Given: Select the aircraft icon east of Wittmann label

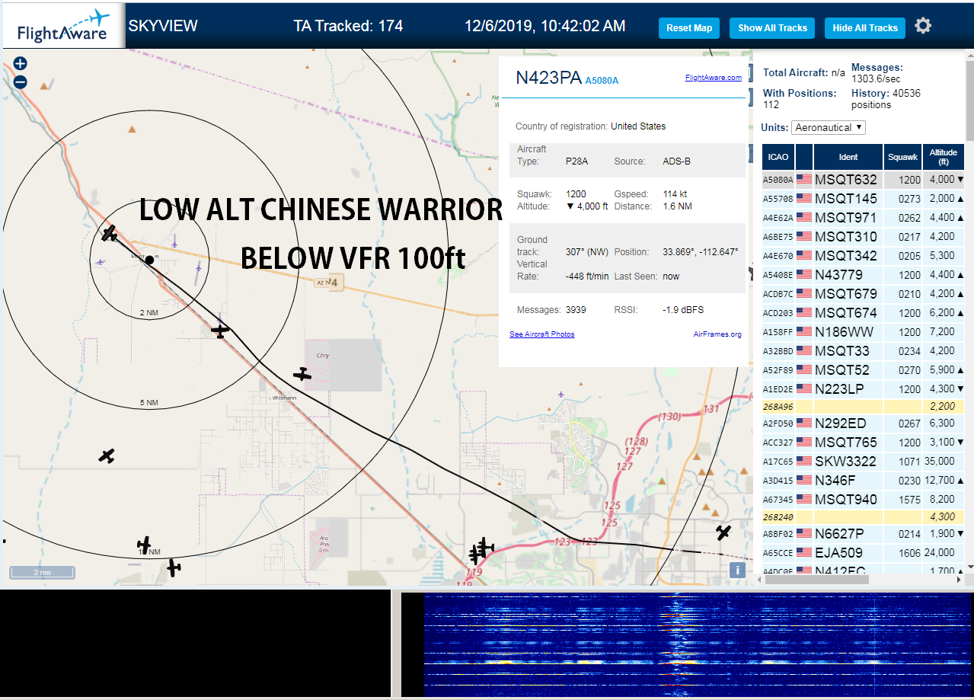Looking at the screenshot, I should click(x=302, y=374).
